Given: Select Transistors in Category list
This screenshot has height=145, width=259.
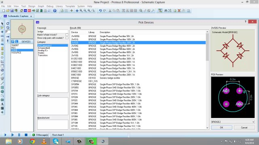Looking at the screenshot, I should pyautogui.click(x=43, y=56).
